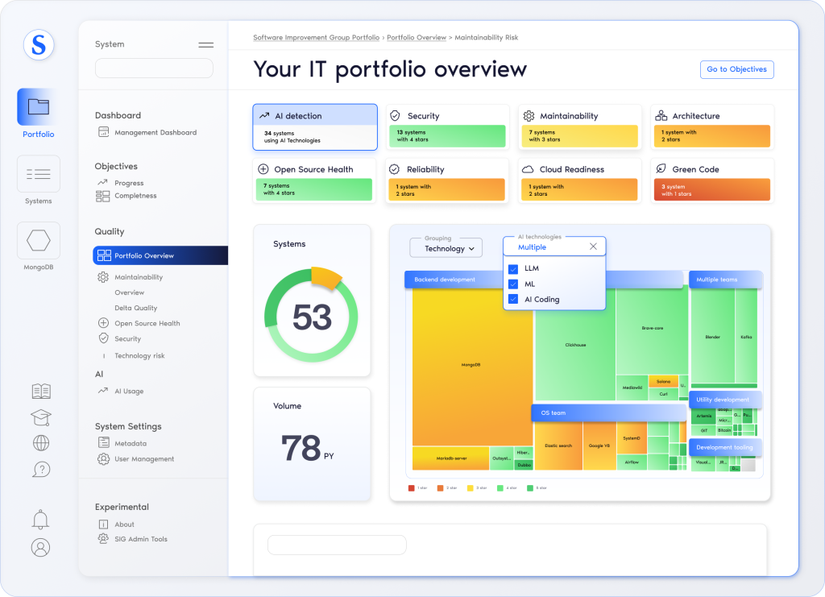Click the user profile icon
Viewport: 825px width, 597px height.
click(40, 548)
